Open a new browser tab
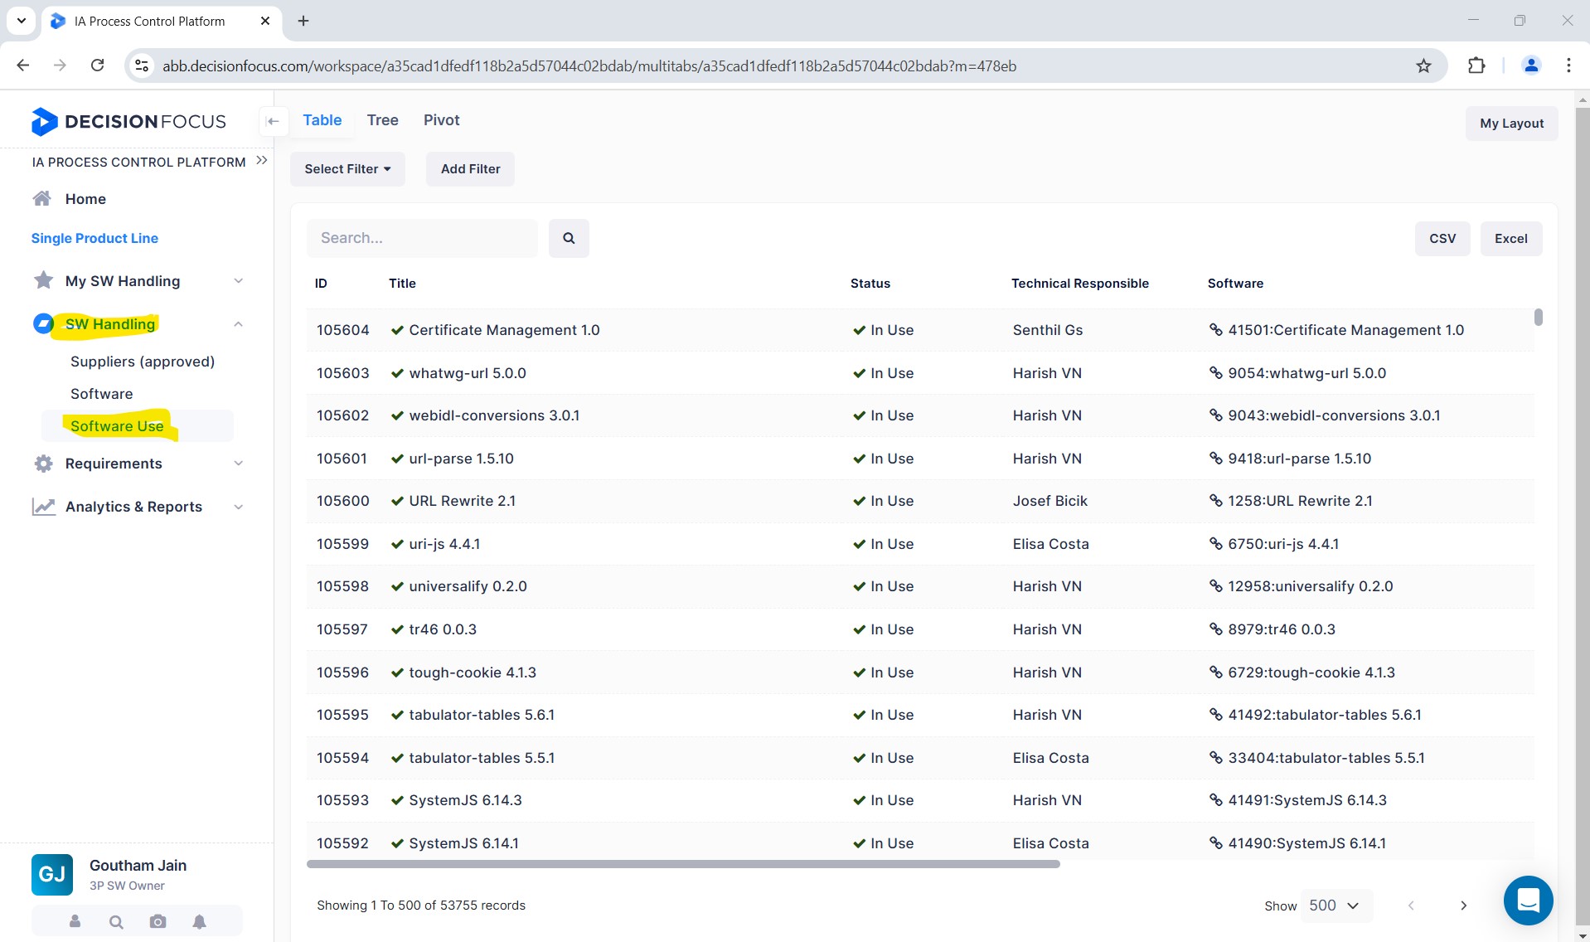 coord(303,21)
